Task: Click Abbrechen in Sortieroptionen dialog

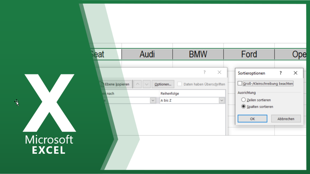Action: pos(286,119)
